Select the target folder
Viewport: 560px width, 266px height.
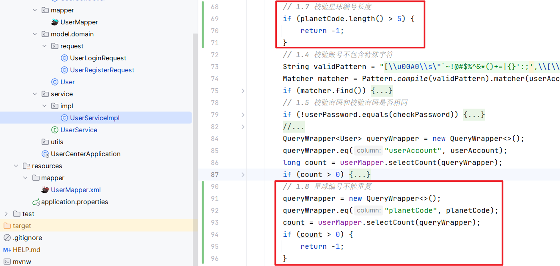point(22,226)
